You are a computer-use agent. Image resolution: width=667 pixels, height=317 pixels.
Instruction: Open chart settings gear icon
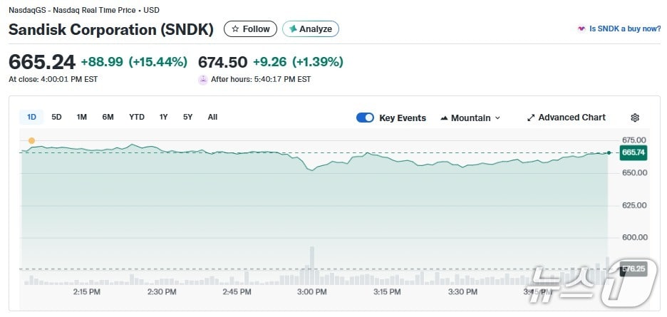[x=635, y=118]
